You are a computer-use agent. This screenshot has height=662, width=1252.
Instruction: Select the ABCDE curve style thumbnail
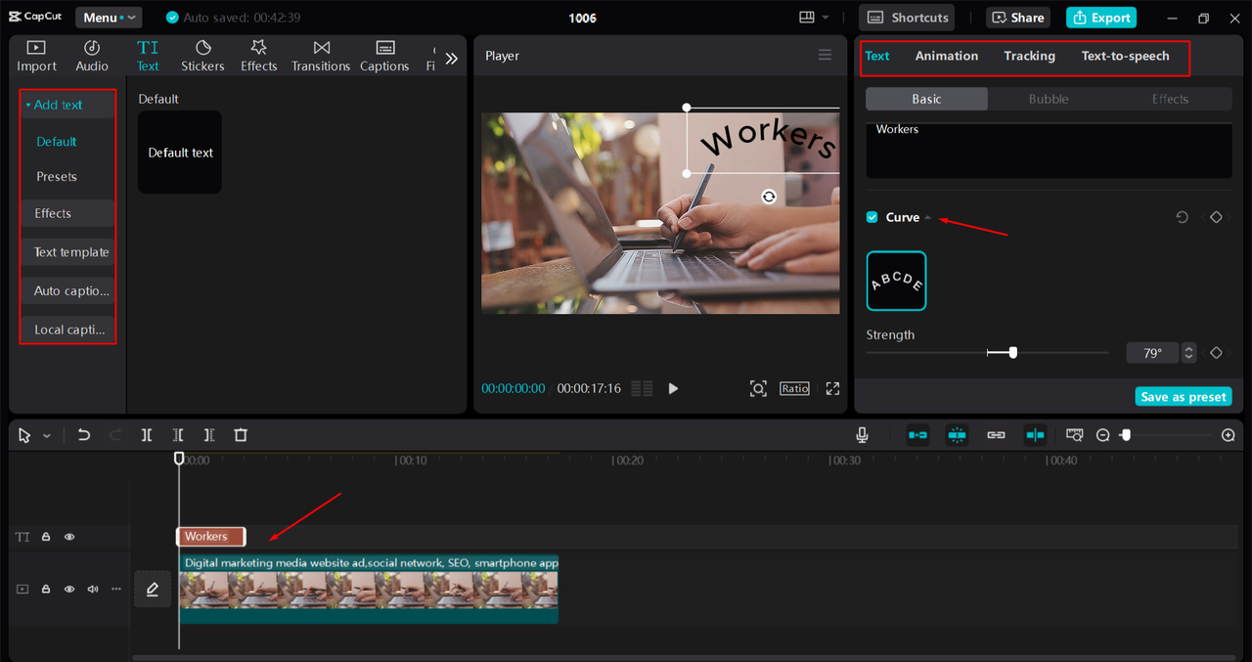coord(896,281)
